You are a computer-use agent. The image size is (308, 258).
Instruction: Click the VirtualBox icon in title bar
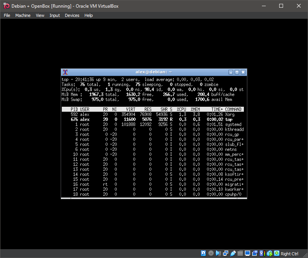(x=6, y=6)
